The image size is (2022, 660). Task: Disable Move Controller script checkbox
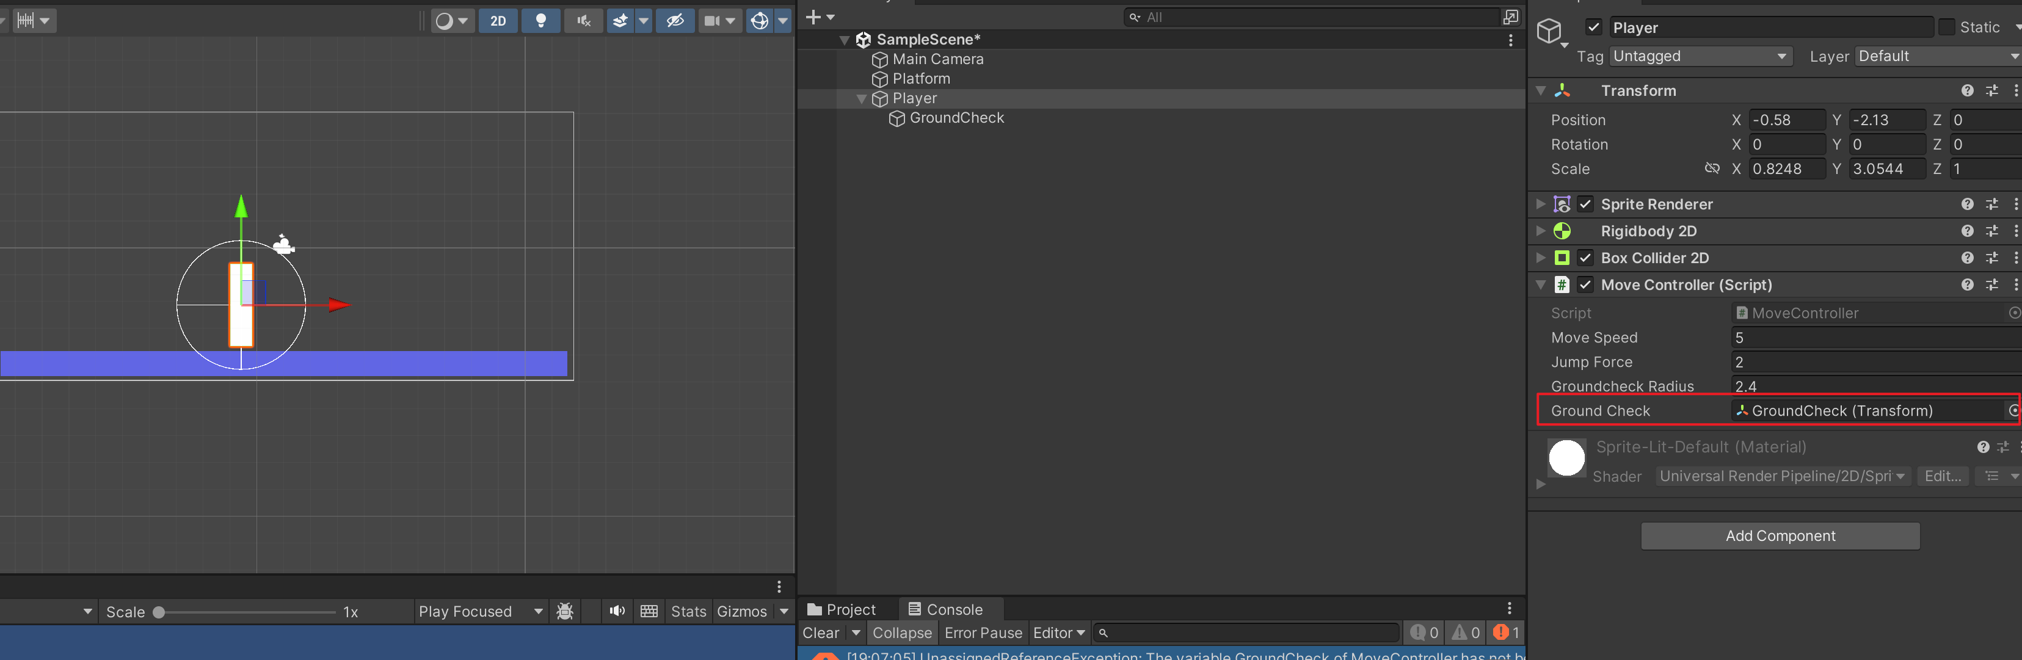[x=1585, y=284]
